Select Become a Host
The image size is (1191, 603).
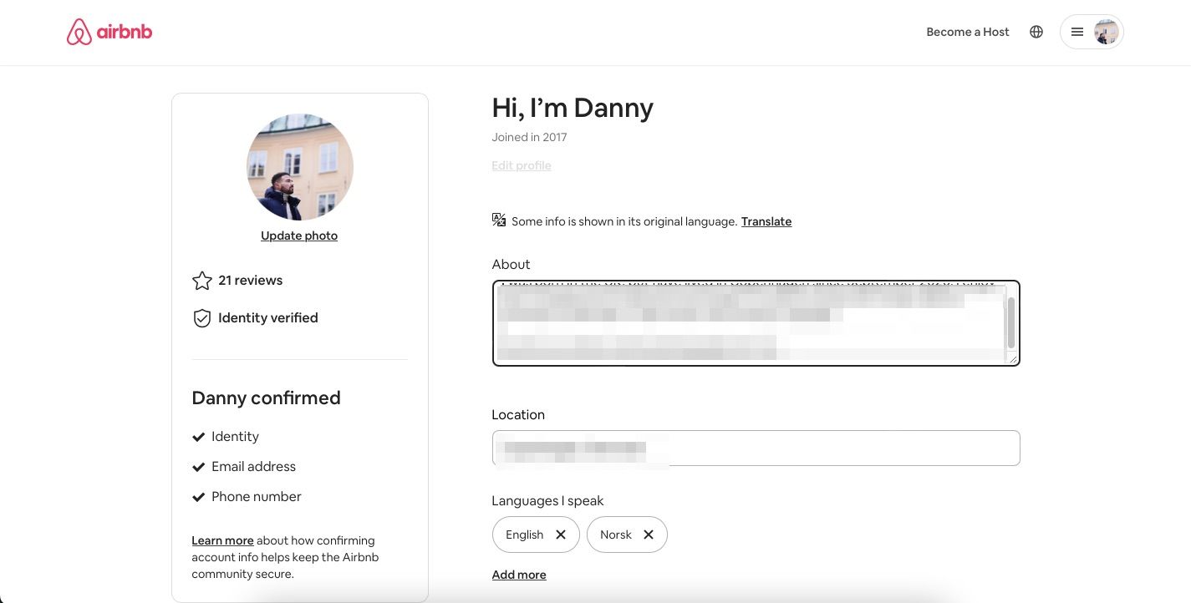(967, 32)
